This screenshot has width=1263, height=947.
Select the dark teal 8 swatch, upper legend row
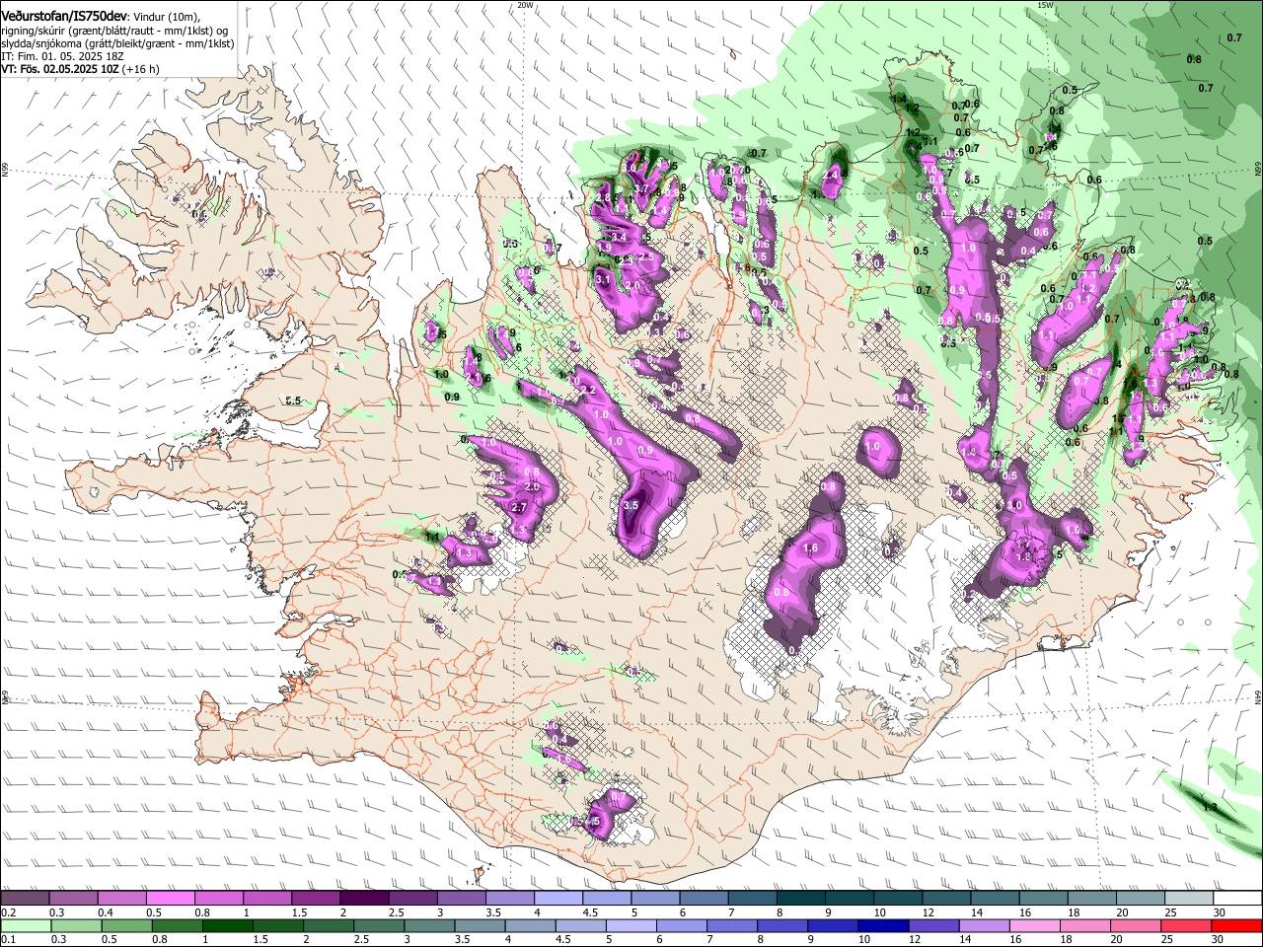click(801, 899)
